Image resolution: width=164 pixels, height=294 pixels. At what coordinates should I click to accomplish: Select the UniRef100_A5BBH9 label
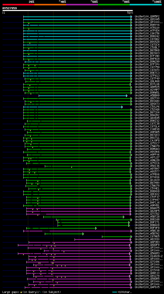coord(147,96)
